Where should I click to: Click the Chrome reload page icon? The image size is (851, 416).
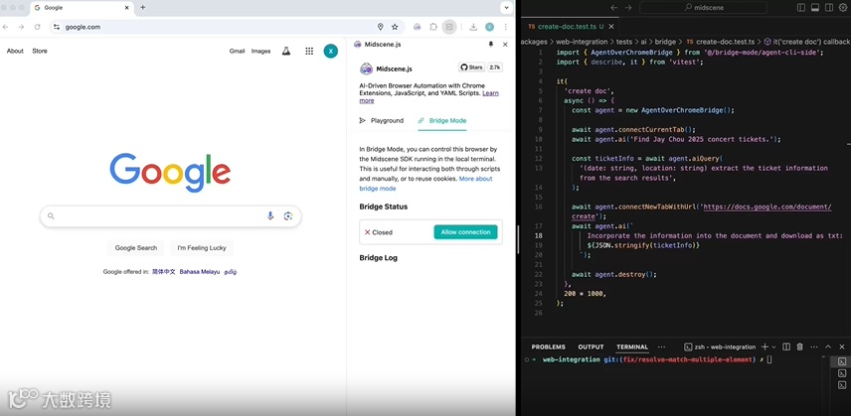37,27
